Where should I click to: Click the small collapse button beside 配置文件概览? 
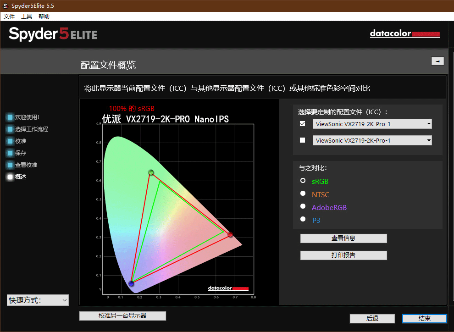point(437,61)
